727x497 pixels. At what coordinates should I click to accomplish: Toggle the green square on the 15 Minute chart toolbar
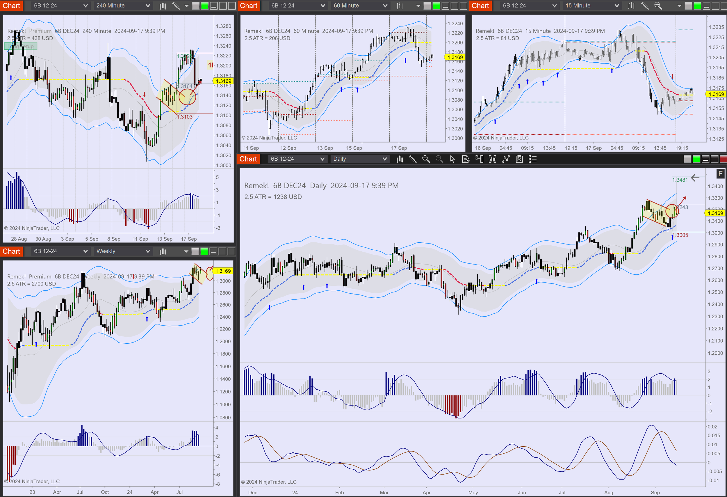[697, 5]
